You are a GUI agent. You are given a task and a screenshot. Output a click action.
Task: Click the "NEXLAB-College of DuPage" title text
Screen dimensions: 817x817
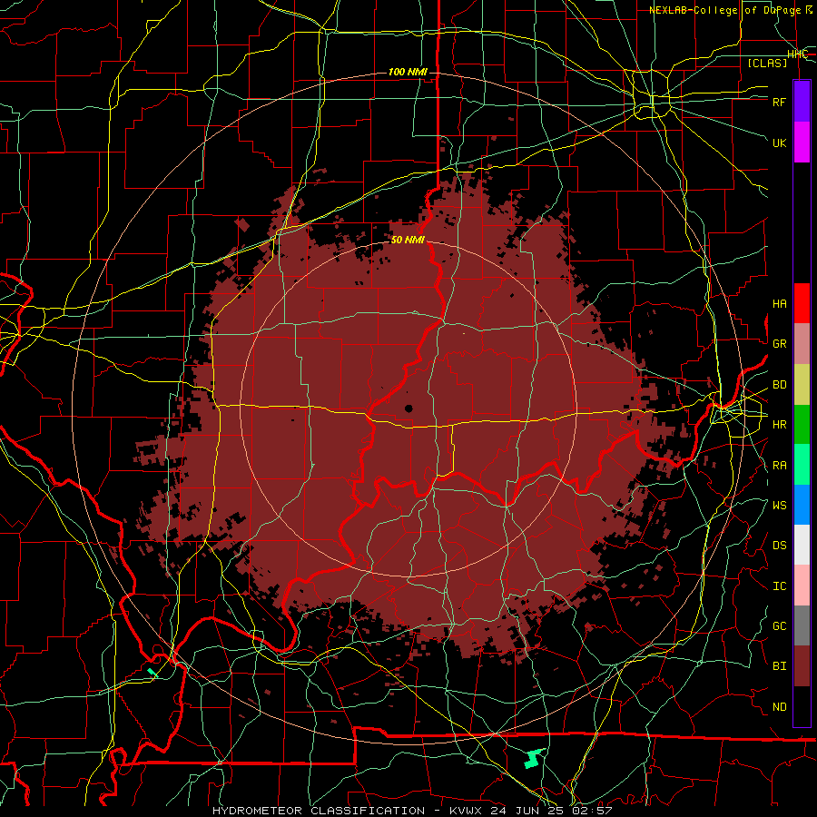point(724,10)
